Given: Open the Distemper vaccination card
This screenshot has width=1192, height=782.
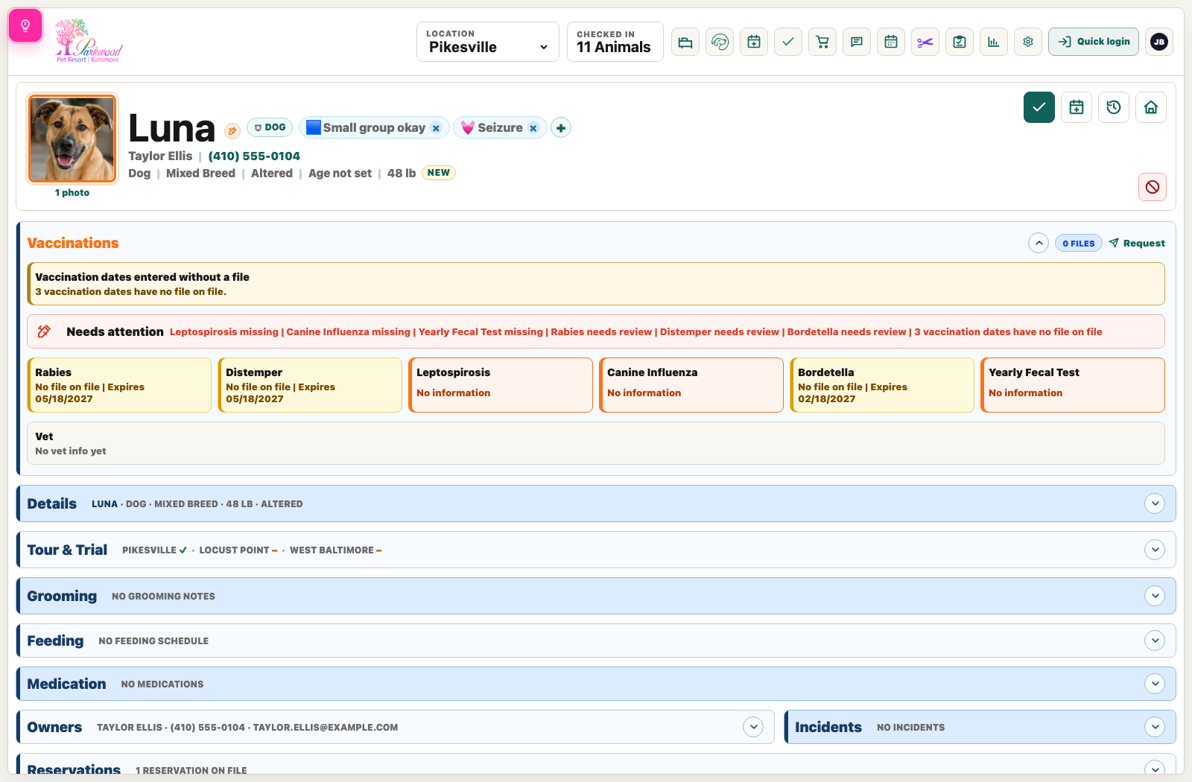Looking at the screenshot, I should 310,385.
